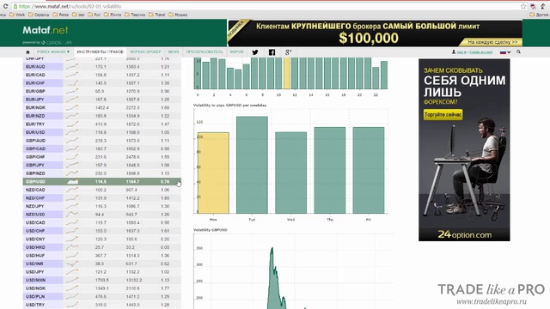
Task: Click the browser address bar
Action: (266, 6)
